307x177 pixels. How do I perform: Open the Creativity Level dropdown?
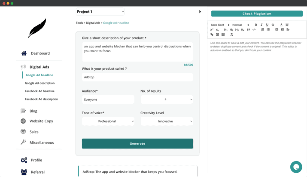pyautogui.click(x=167, y=121)
